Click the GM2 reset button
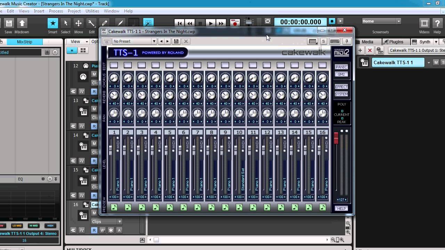The height and width of the screenshot is (250, 445). (341, 74)
